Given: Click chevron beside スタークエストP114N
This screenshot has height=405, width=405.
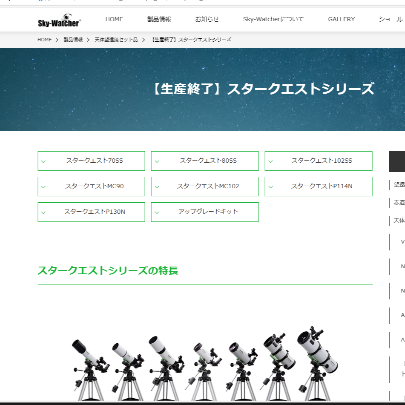Looking at the screenshot, I should pos(271,187).
